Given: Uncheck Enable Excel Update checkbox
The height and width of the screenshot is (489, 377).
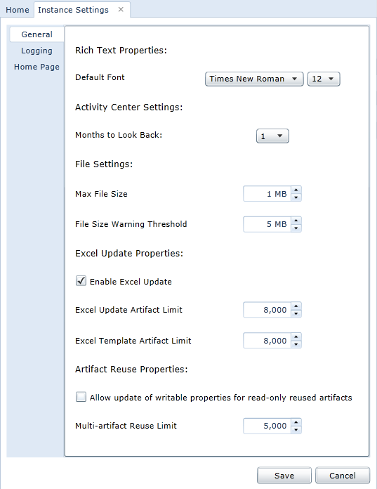Looking at the screenshot, I should pyautogui.click(x=81, y=280).
